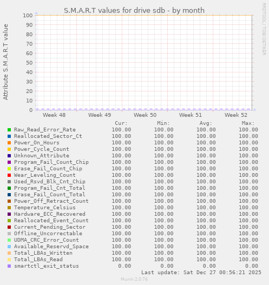Click the Last update timestamp text
The width and height of the screenshot is (269, 285).
pyautogui.click(x=201, y=273)
